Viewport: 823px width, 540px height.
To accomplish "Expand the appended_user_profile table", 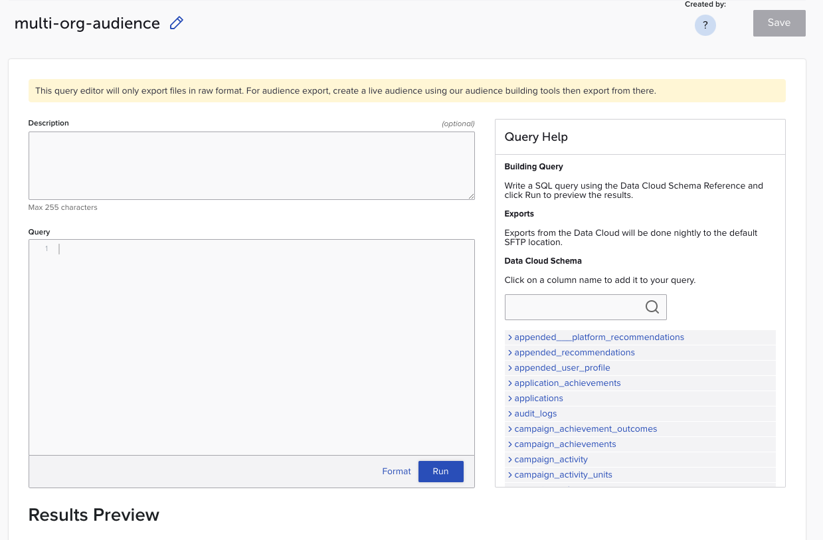I will click(562, 368).
